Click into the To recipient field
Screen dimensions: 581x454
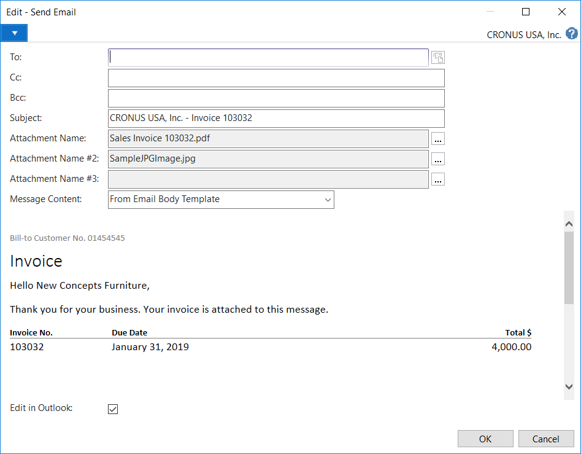(x=268, y=57)
